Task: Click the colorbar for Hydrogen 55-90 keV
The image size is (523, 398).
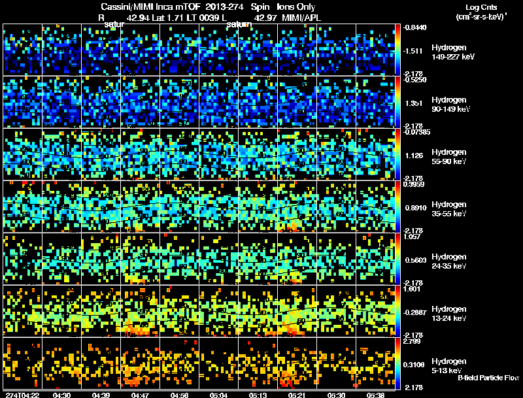Action: [x=397, y=154]
